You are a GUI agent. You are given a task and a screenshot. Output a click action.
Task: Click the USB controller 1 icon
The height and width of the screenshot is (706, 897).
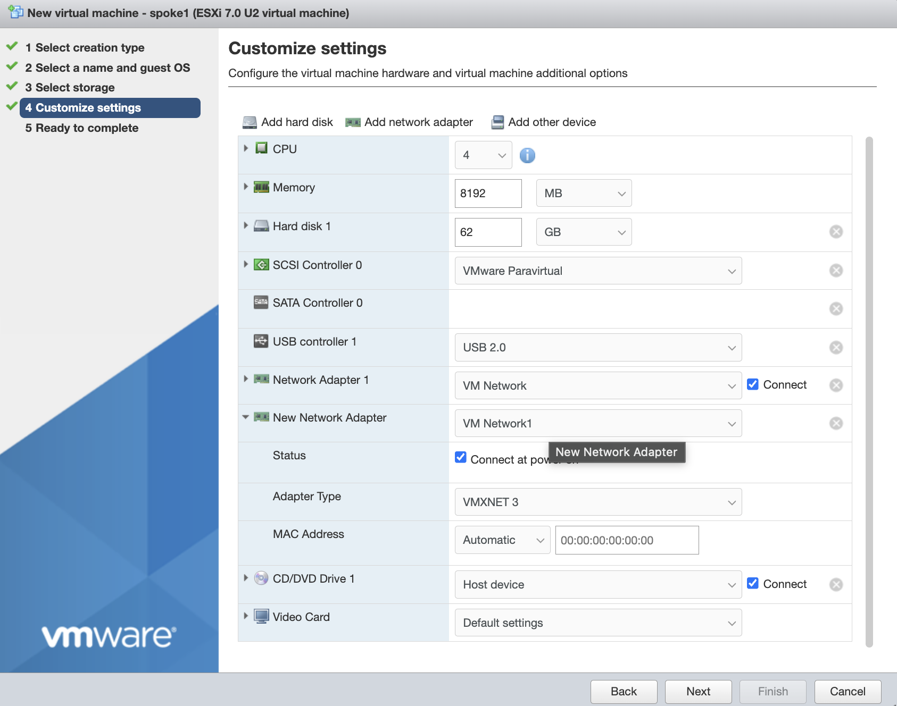point(261,341)
